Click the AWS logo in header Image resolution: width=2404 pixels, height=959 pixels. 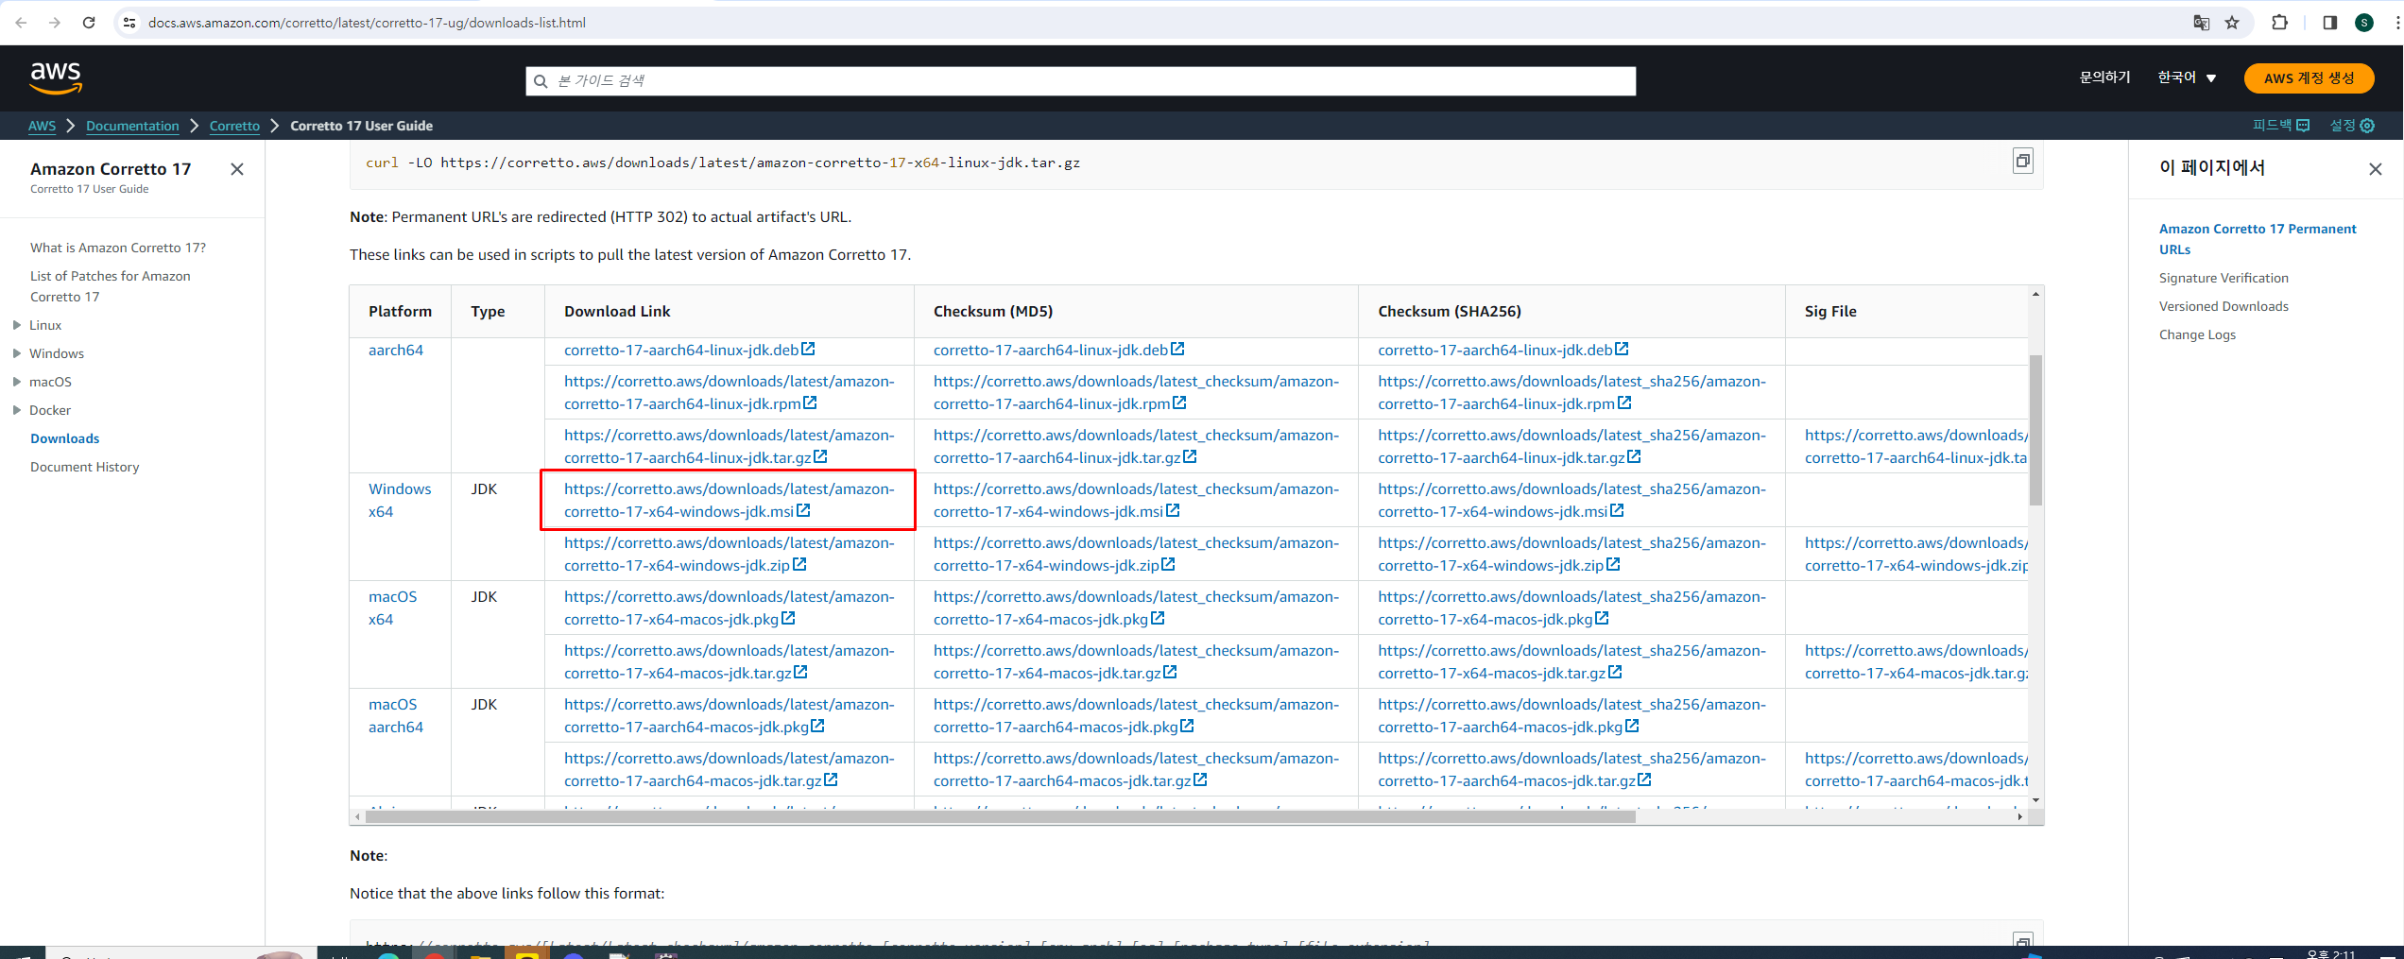pyautogui.click(x=56, y=78)
